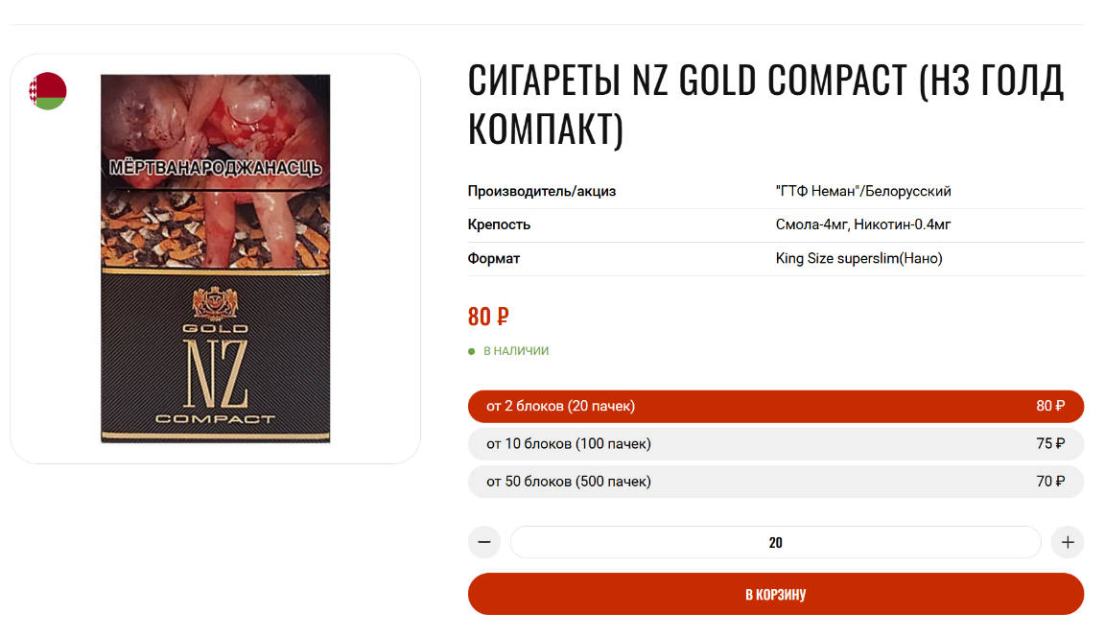Screen dimensions: 1105x637
Task: Click the 'Производитель/акциз' row label
Action: tap(542, 191)
